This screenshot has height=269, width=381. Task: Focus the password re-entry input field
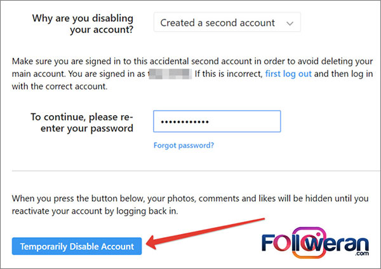(217, 121)
